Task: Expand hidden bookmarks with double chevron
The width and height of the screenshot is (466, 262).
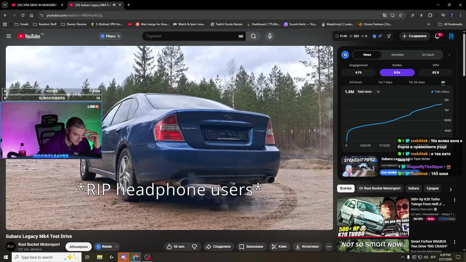Action: click(429, 24)
